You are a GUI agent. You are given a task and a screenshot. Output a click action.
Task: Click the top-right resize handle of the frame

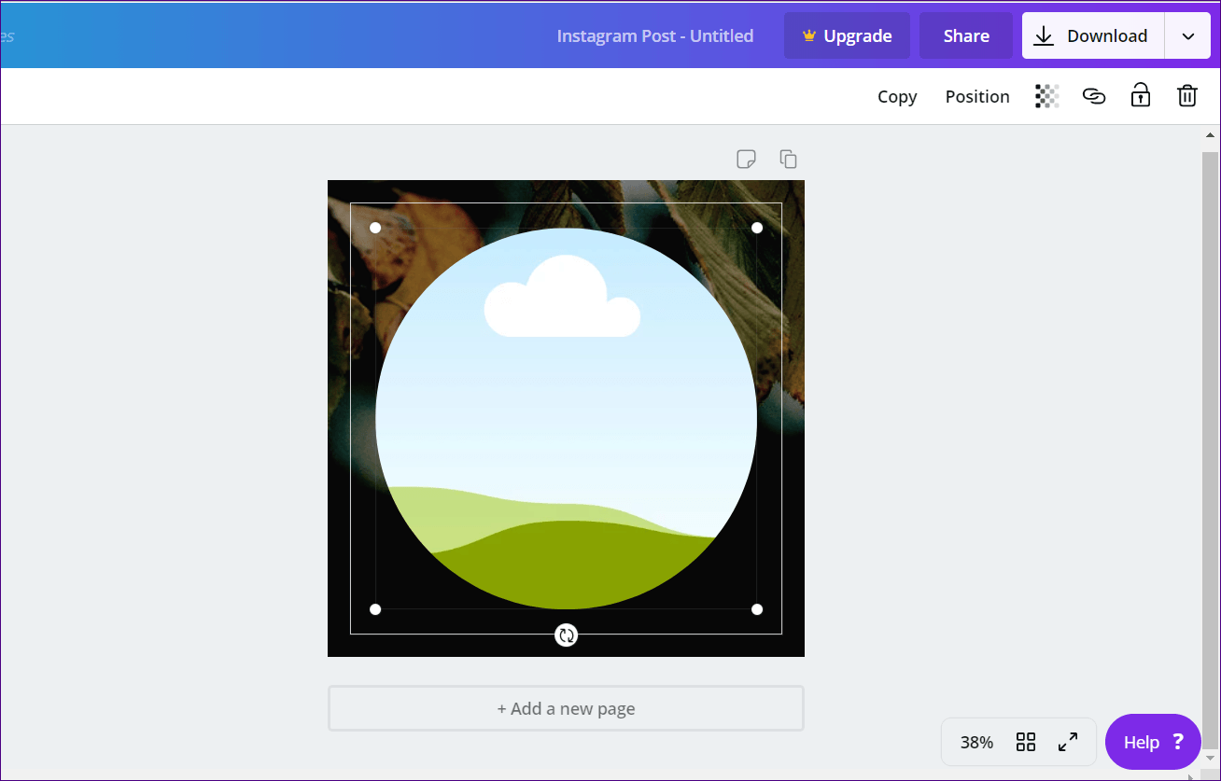click(x=757, y=228)
